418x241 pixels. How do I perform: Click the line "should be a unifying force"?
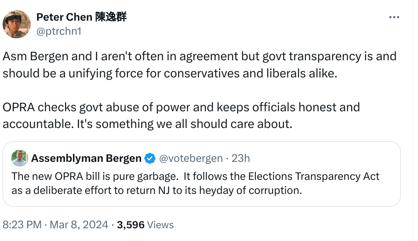tap(170, 73)
